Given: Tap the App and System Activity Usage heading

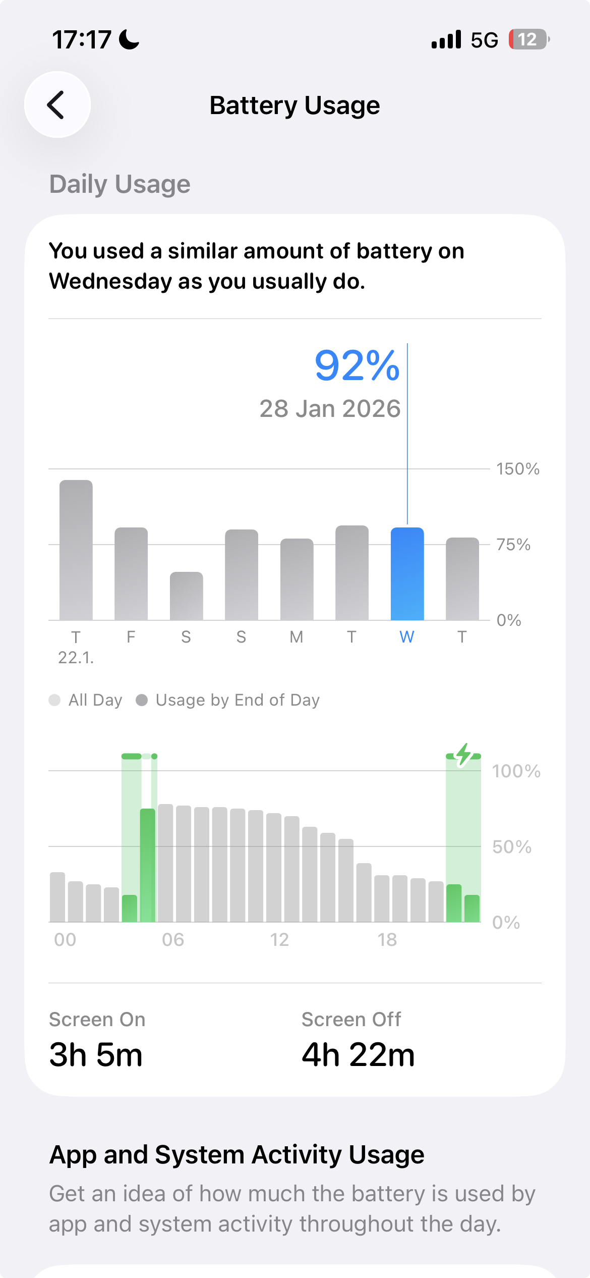Looking at the screenshot, I should [x=237, y=1154].
